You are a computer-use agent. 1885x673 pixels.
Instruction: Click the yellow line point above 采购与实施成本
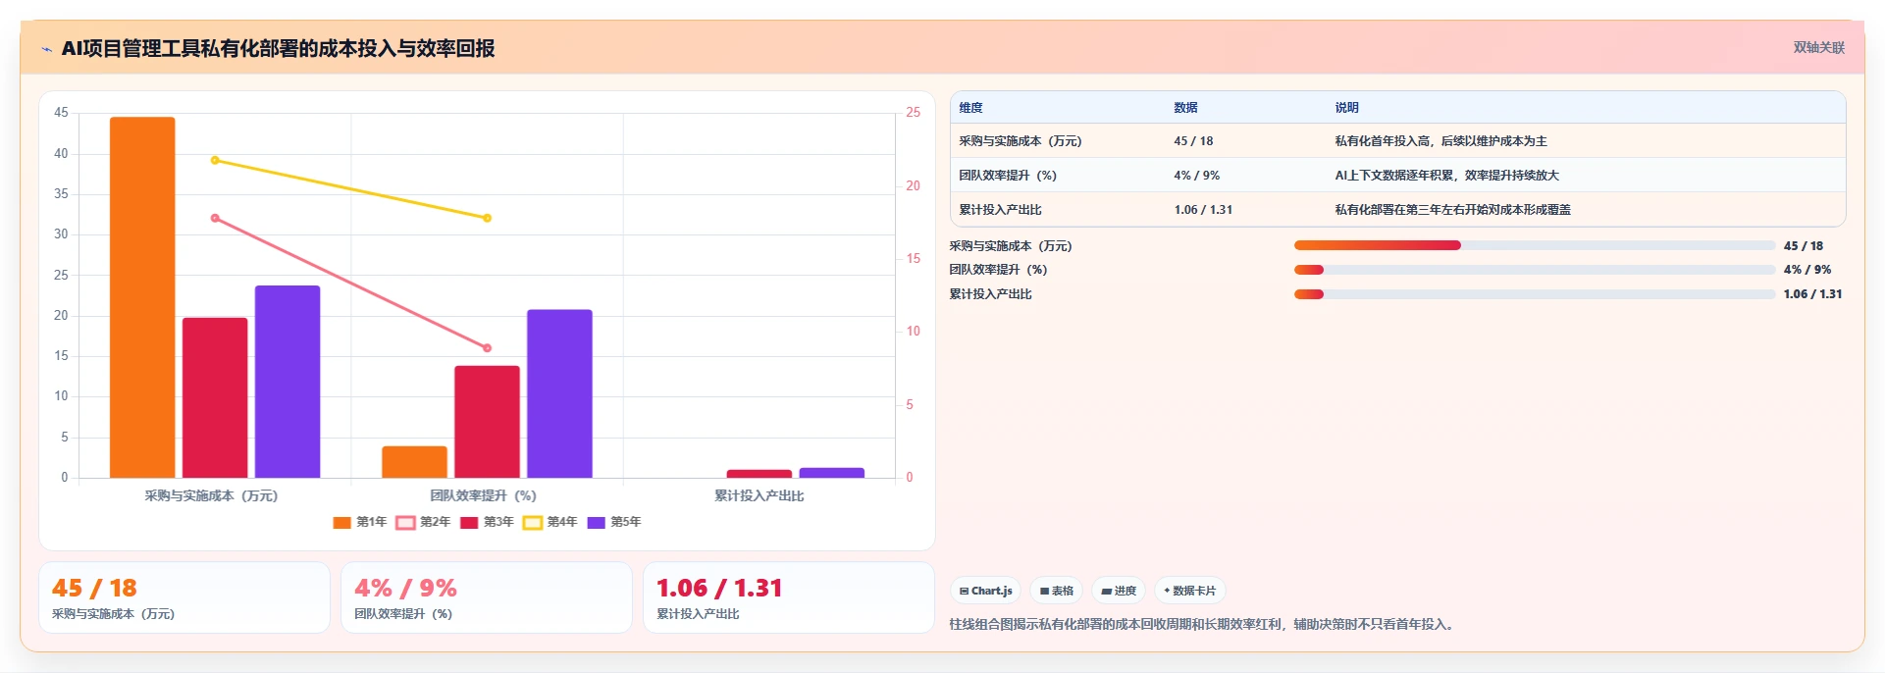(215, 160)
